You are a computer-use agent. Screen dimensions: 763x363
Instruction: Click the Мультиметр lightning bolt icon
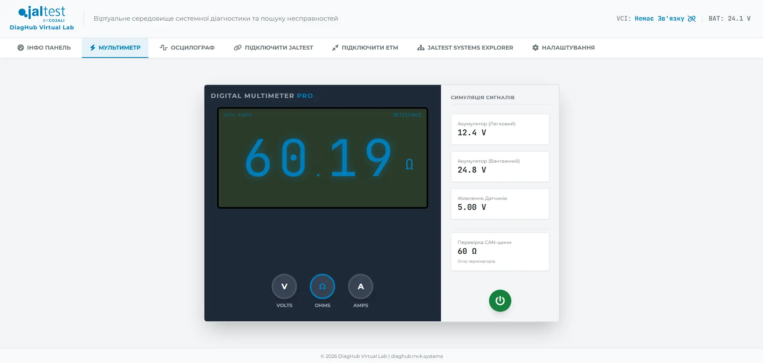93,48
